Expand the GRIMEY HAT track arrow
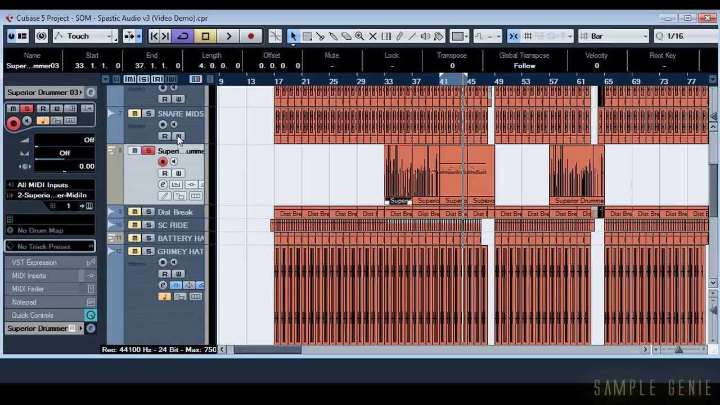Screen dimensions: 720x405 [x=111, y=251]
